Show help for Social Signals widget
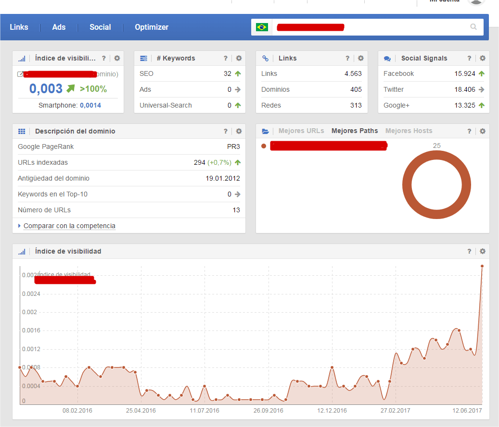 click(469, 58)
